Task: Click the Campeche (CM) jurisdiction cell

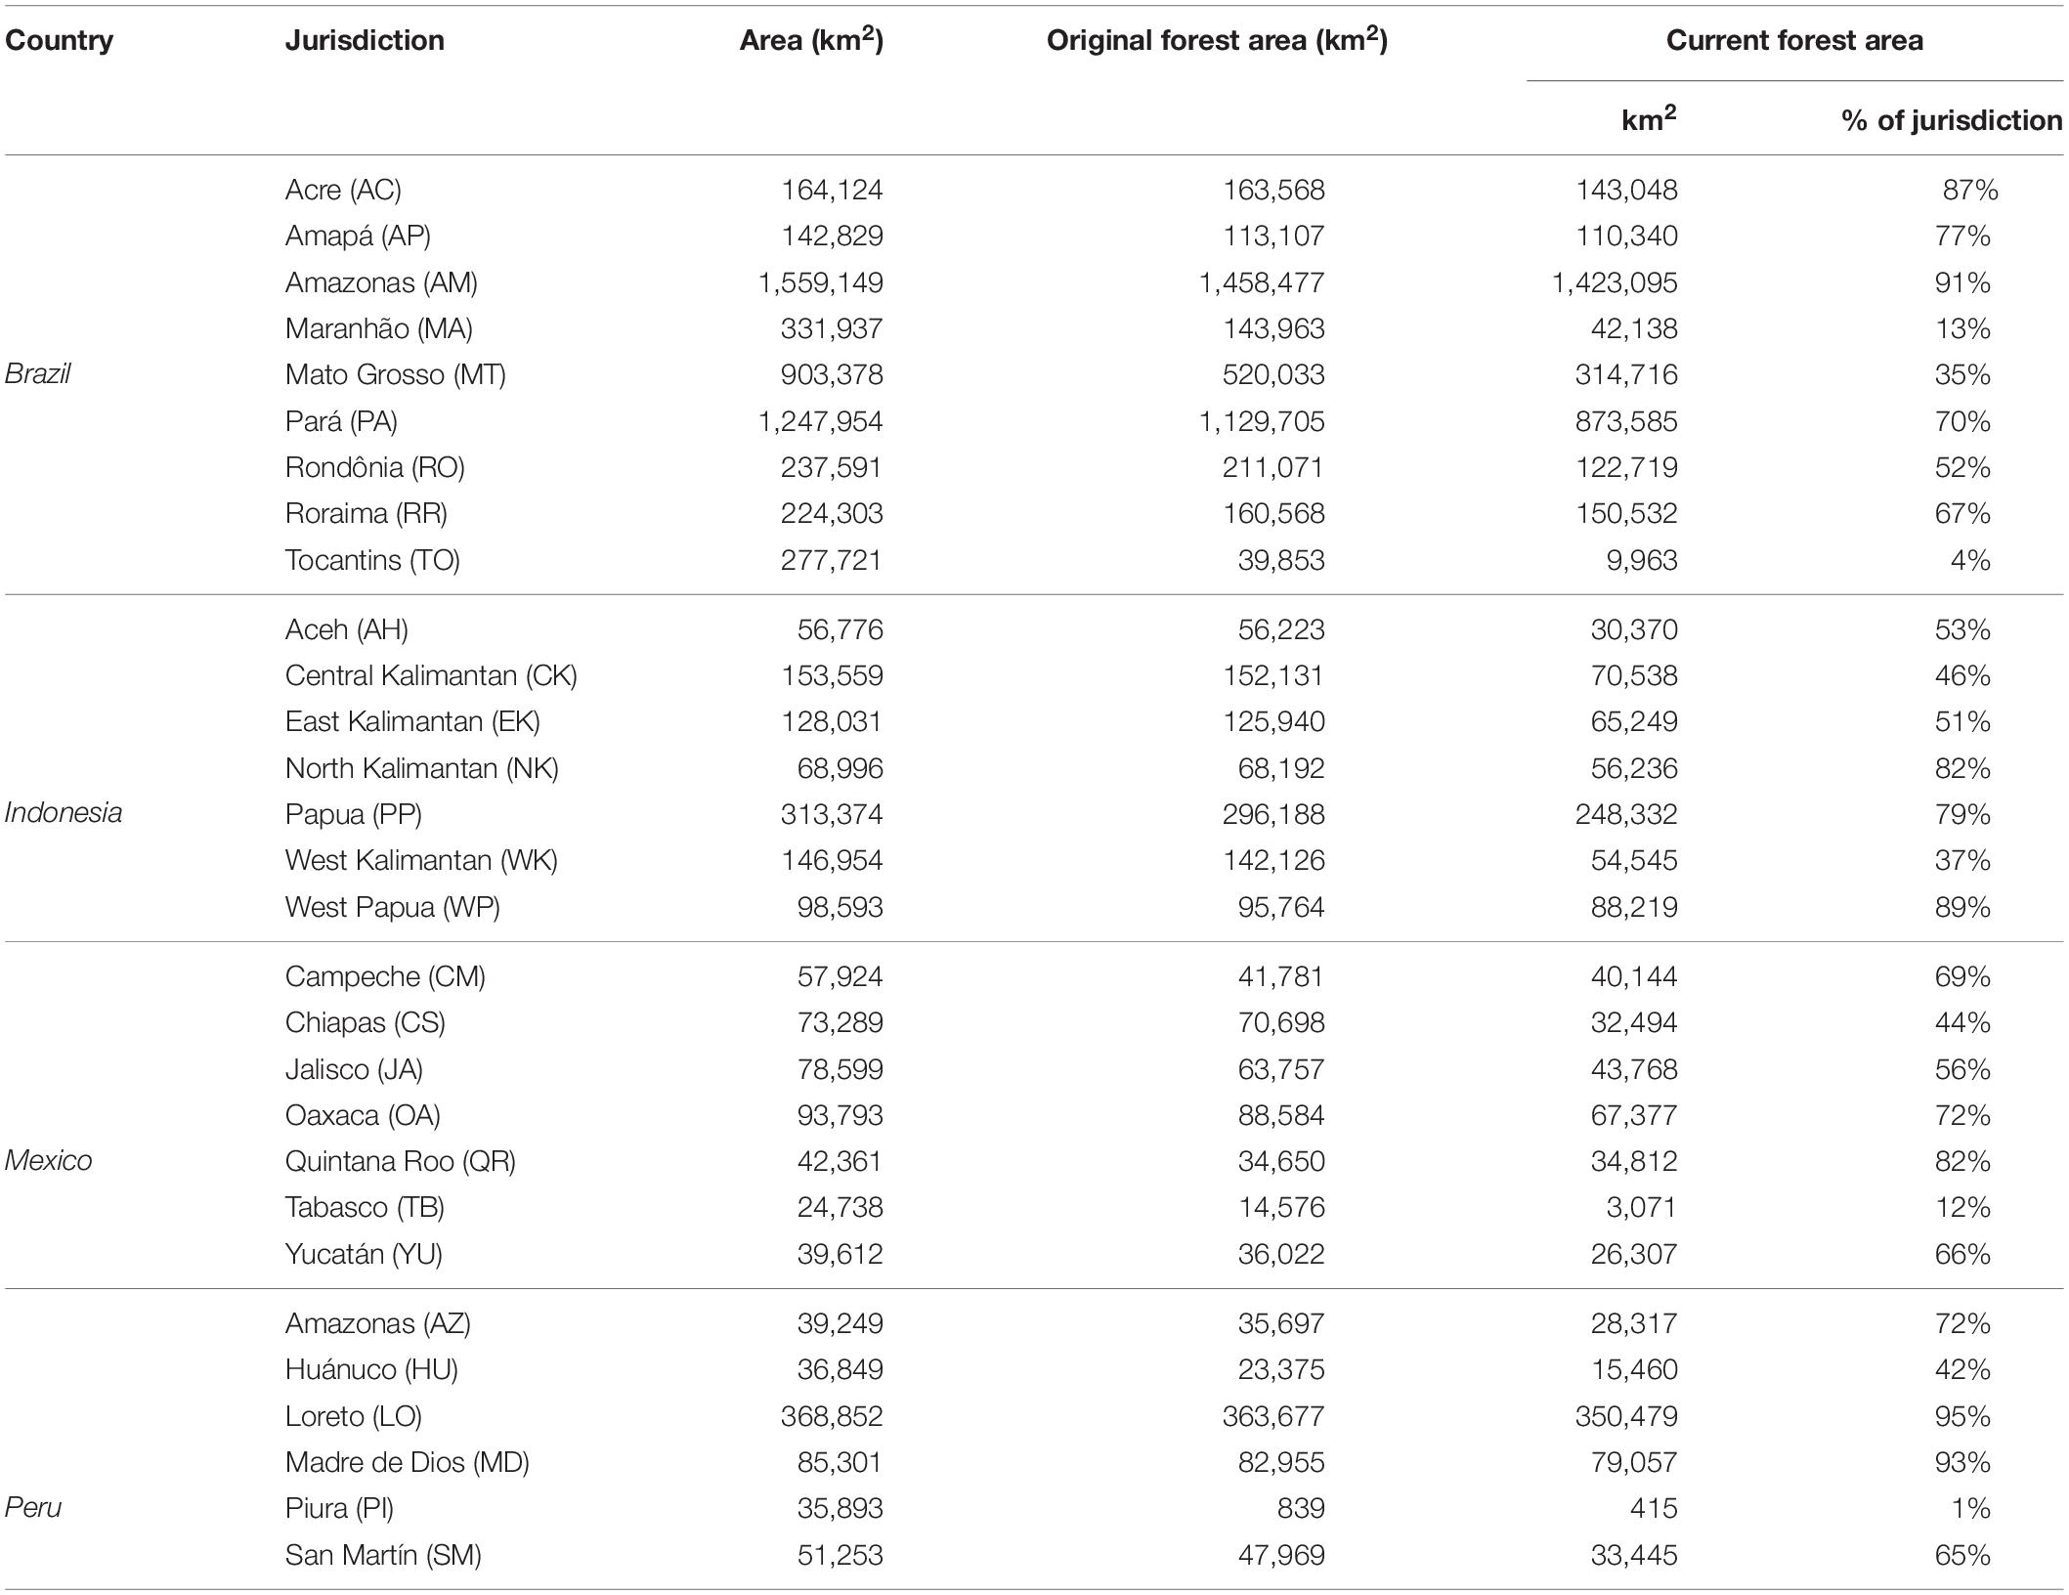Action: 385,976
